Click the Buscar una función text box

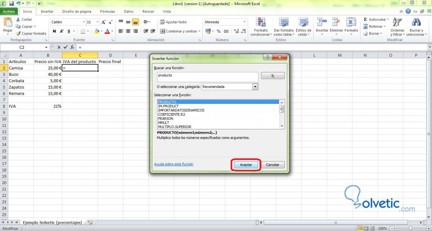207,77
